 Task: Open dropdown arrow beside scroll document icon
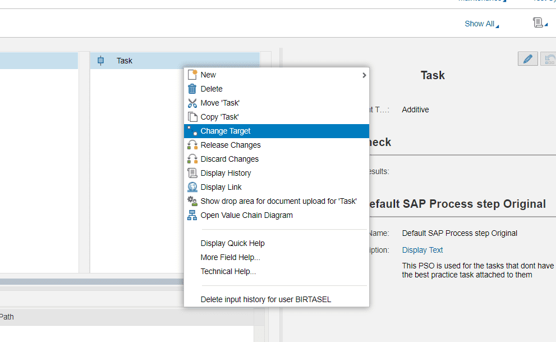coord(546,25)
